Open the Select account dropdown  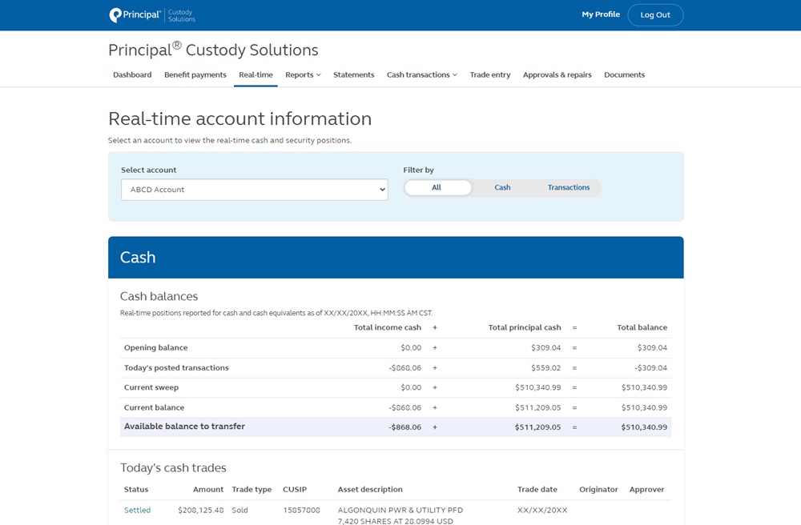pos(254,190)
